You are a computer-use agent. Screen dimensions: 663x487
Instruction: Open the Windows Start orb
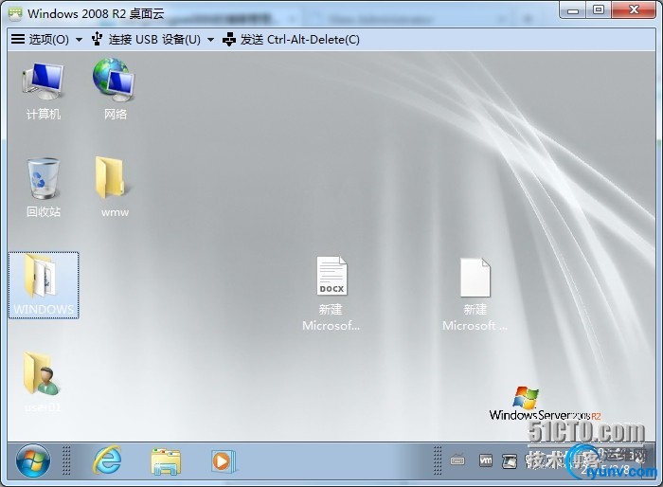coord(32,460)
